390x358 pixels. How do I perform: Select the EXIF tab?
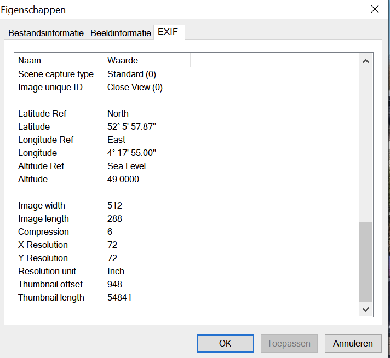point(169,32)
